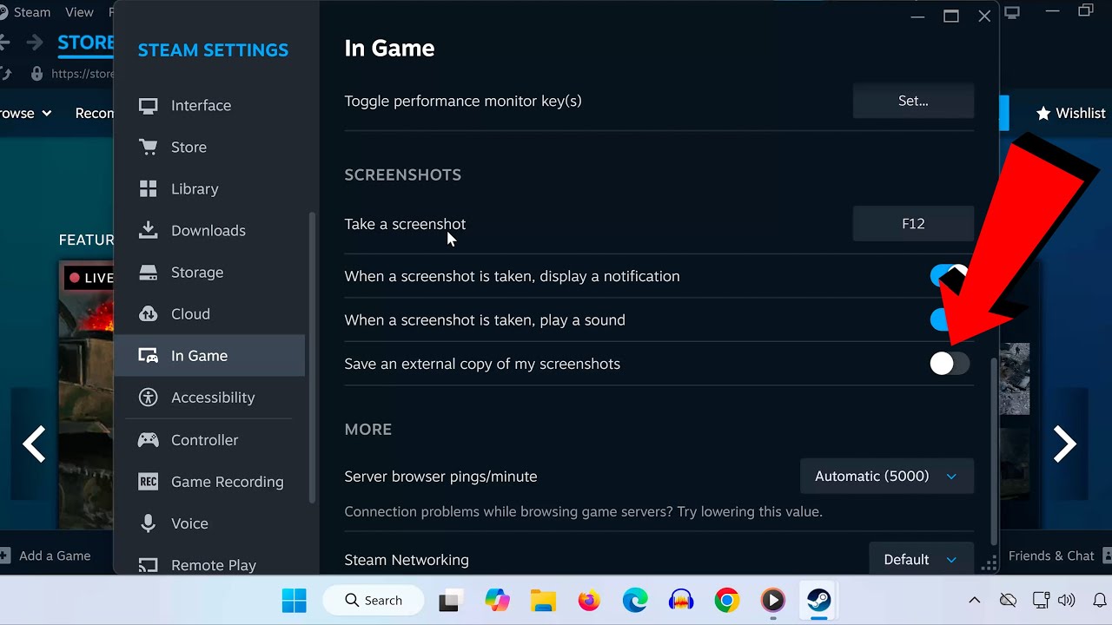Close the Steam Settings window
Image resolution: width=1112 pixels, height=625 pixels.
pos(984,16)
